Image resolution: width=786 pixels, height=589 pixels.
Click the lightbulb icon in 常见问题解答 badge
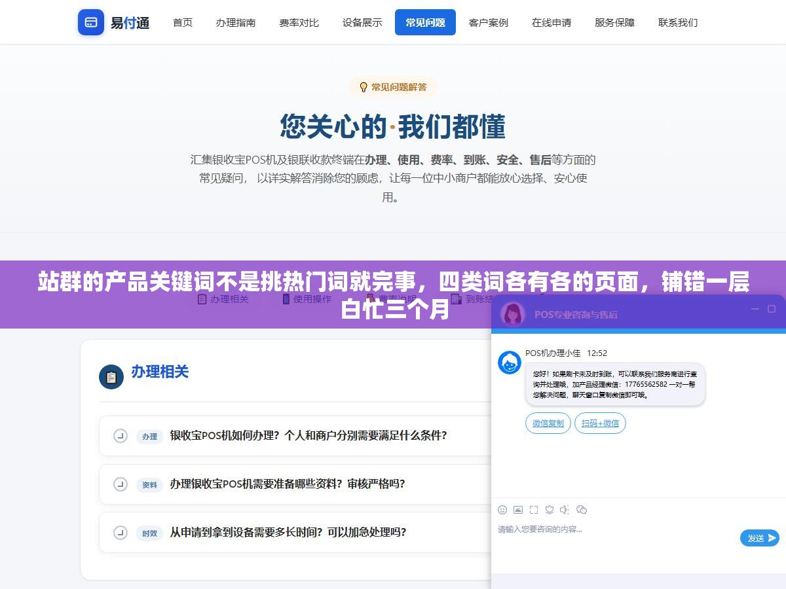coord(364,87)
